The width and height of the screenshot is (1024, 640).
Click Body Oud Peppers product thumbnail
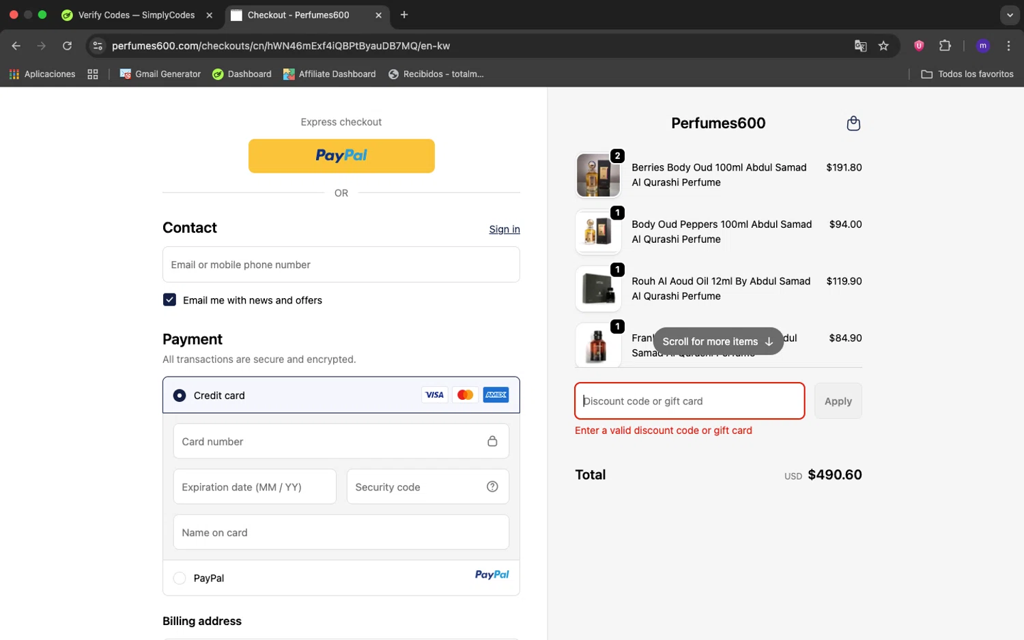click(598, 231)
